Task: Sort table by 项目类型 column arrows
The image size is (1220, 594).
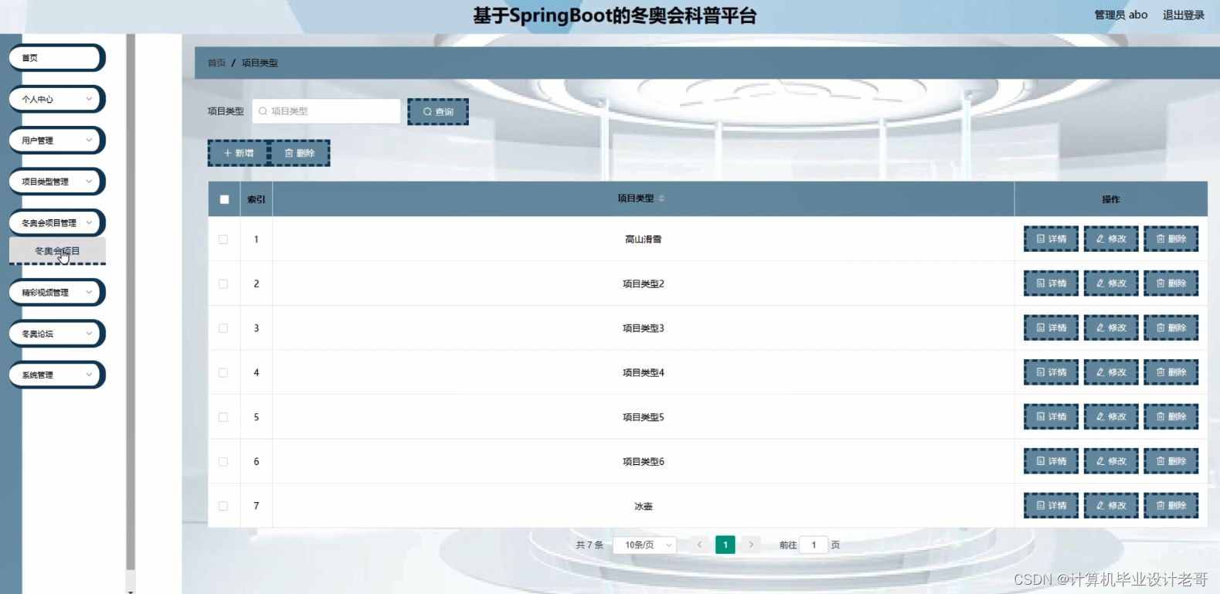Action: pyautogui.click(x=661, y=199)
